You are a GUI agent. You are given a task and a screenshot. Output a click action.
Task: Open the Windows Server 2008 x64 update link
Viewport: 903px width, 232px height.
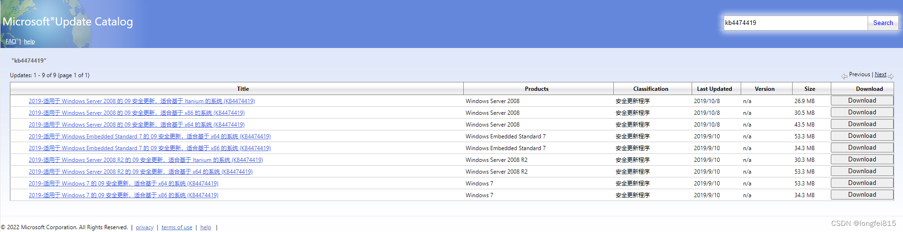(136, 125)
